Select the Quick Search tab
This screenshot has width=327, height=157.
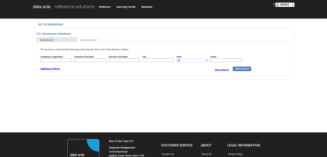click(47, 40)
